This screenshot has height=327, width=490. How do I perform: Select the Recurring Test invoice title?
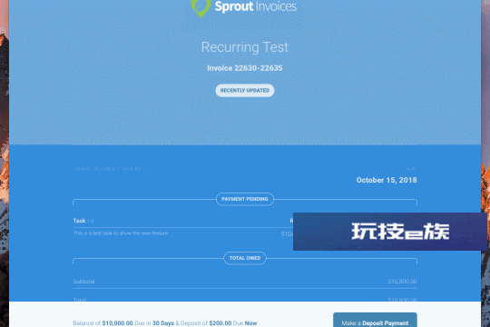[x=245, y=47]
